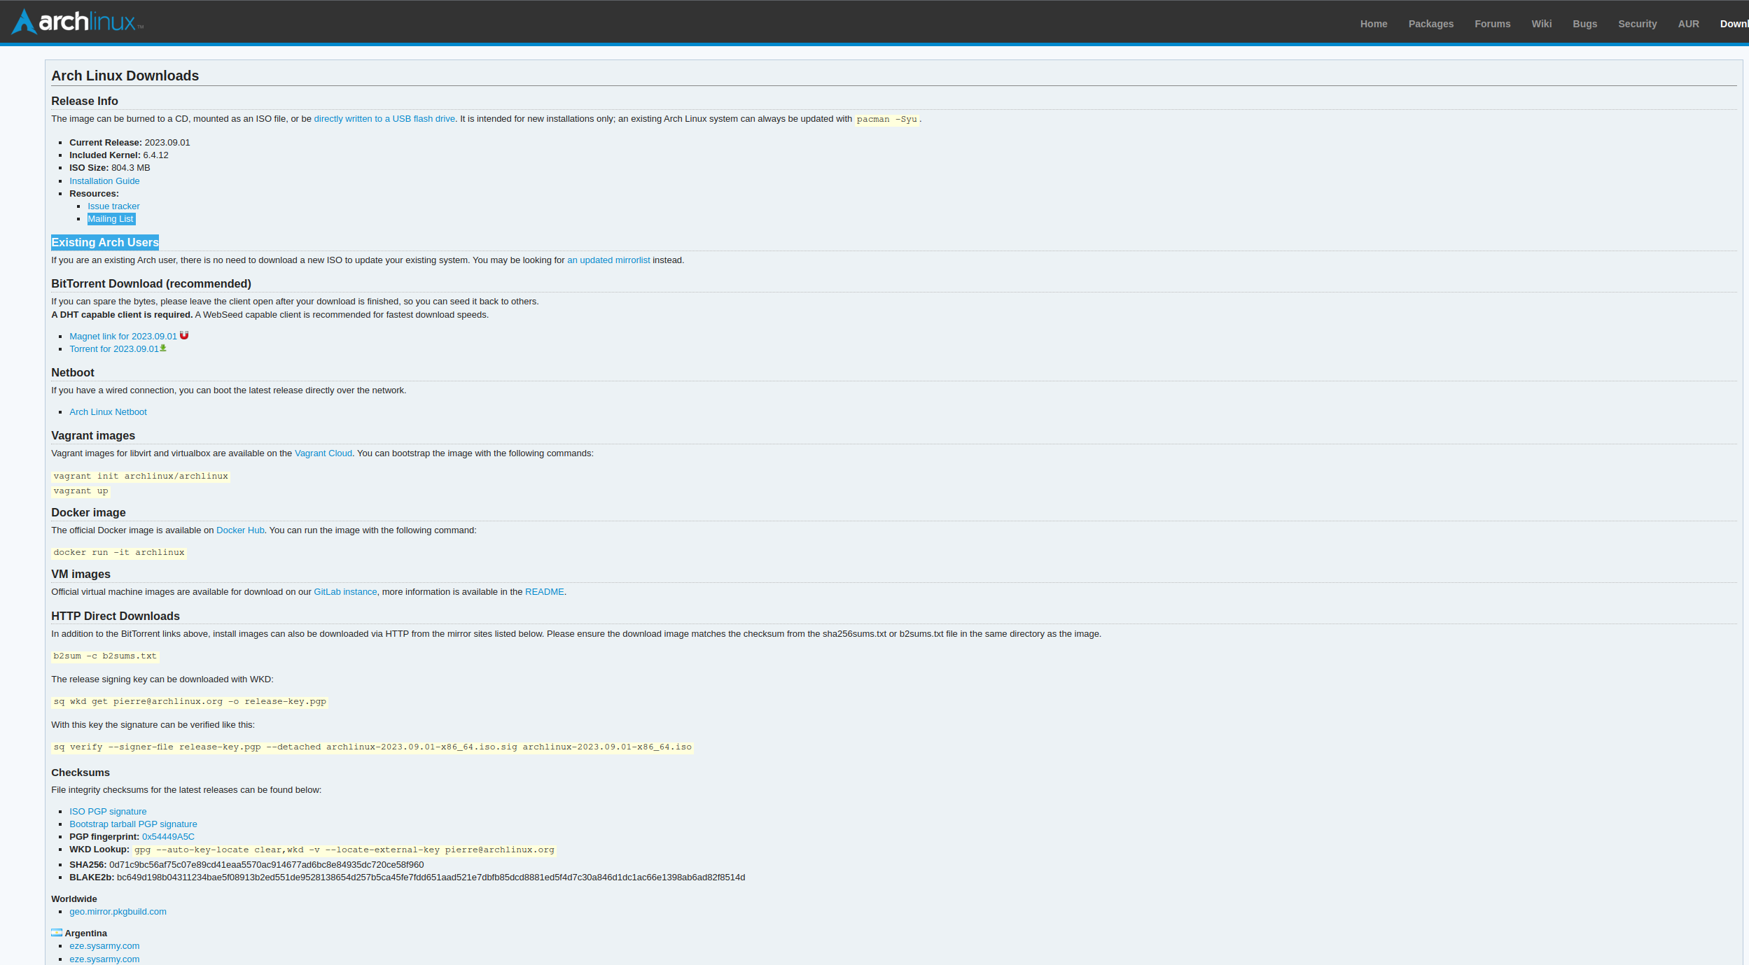Open the Issue tracker link
This screenshot has width=1749, height=965.
113,206
